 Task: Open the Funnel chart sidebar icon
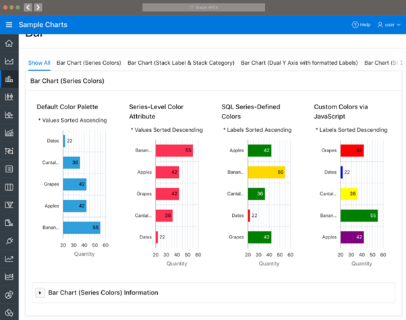click(9, 205)
